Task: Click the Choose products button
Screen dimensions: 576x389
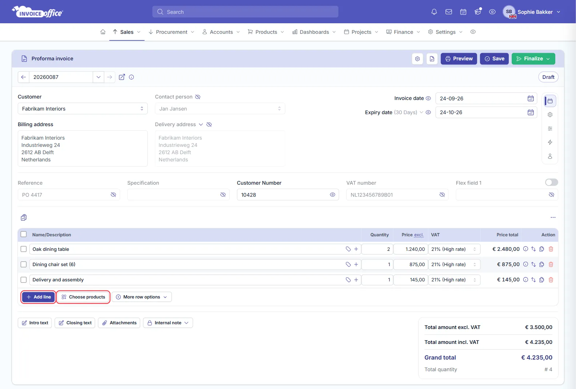Action: pos(83,297)
